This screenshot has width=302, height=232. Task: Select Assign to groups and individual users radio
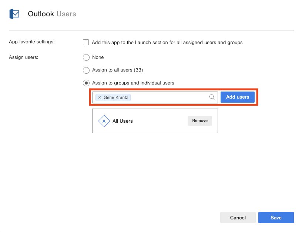(86, 83)
